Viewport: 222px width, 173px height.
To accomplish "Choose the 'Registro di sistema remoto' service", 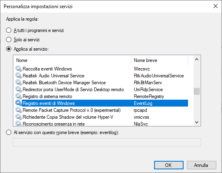I will pyautogui.click(x=101, y=96).
